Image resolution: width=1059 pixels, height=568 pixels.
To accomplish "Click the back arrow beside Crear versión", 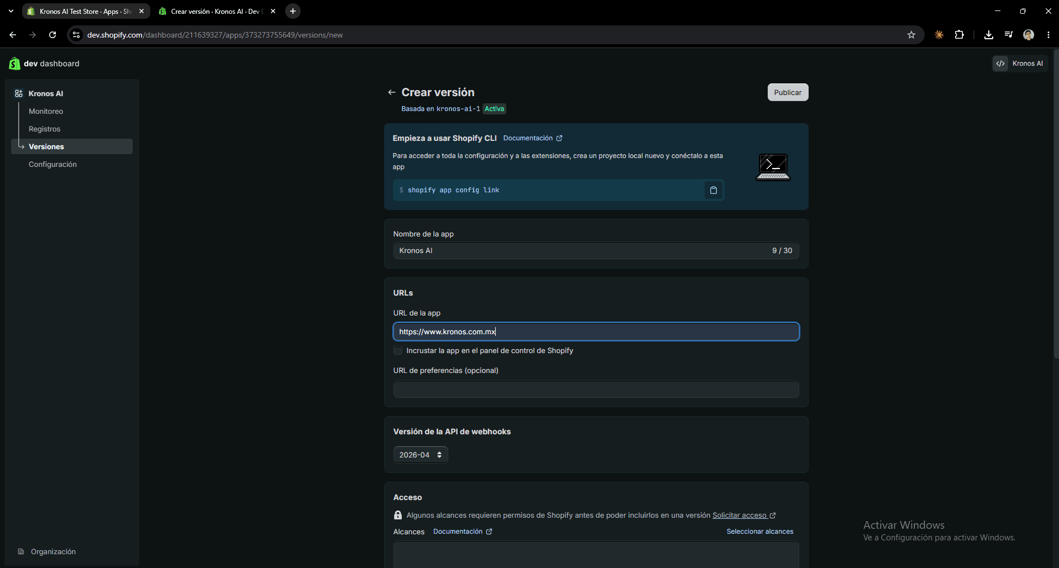I will pos(391,92).
